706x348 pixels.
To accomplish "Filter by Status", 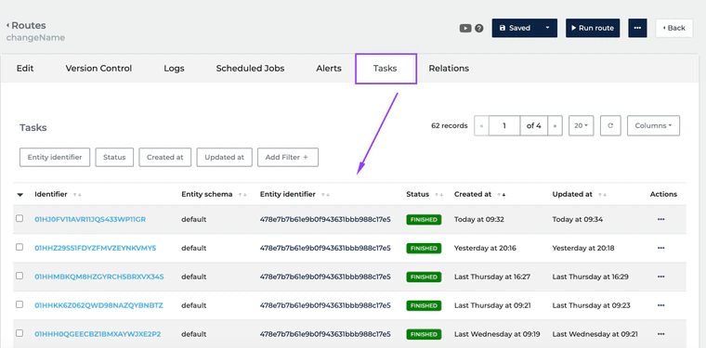I will pyautogui.click(x=114, y=158).
